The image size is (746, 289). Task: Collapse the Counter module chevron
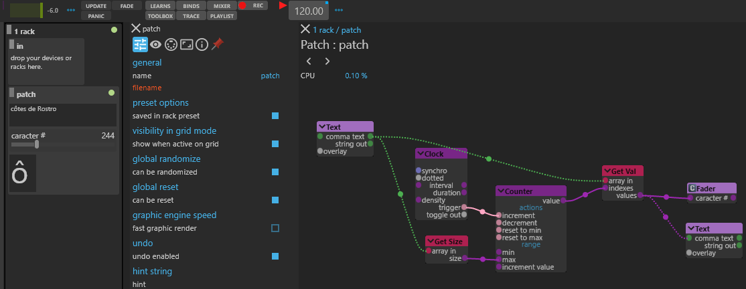click(500, 191)
